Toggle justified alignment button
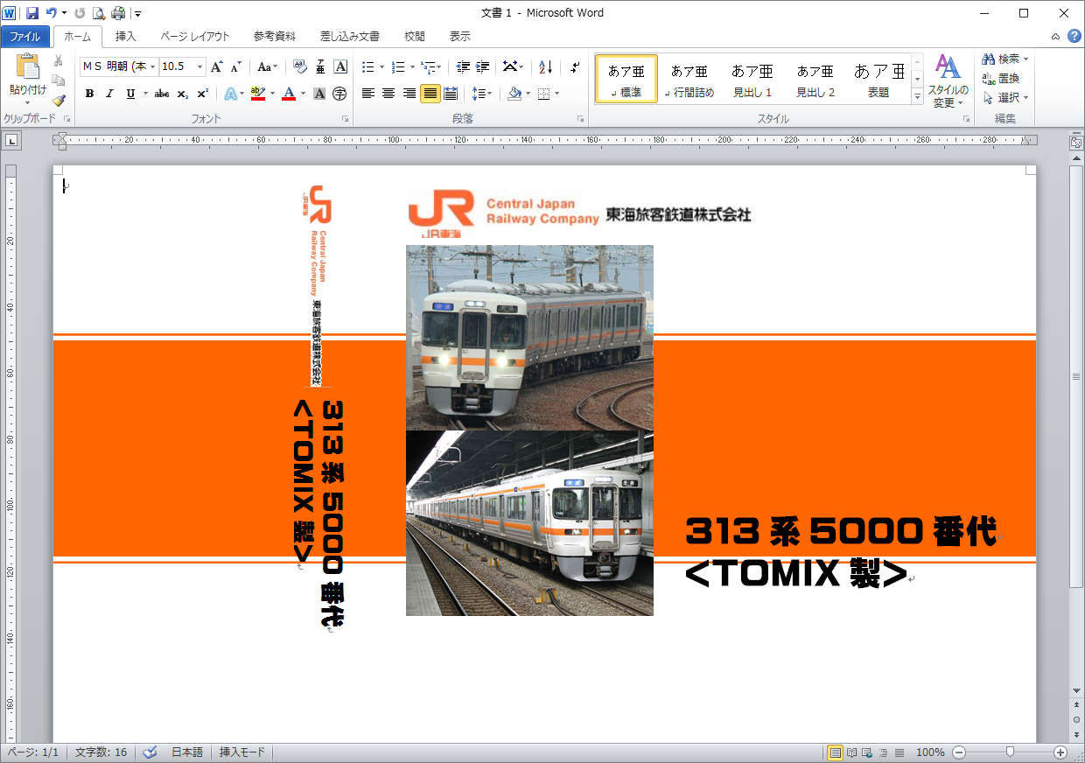 click(x=430, y=94)
